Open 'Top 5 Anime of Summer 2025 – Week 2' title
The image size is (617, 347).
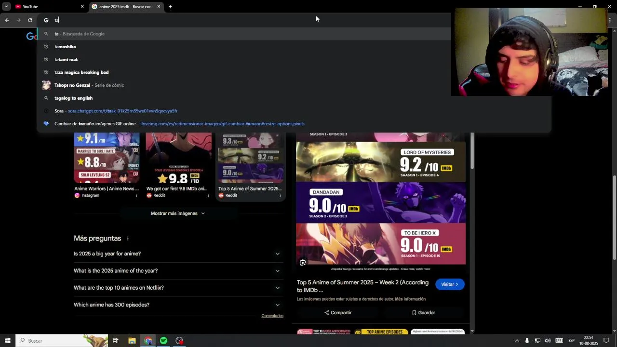362,286
